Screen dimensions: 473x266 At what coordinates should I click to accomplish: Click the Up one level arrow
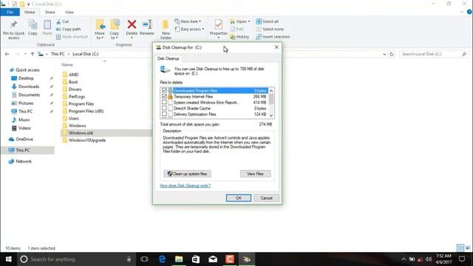(33, 54)
